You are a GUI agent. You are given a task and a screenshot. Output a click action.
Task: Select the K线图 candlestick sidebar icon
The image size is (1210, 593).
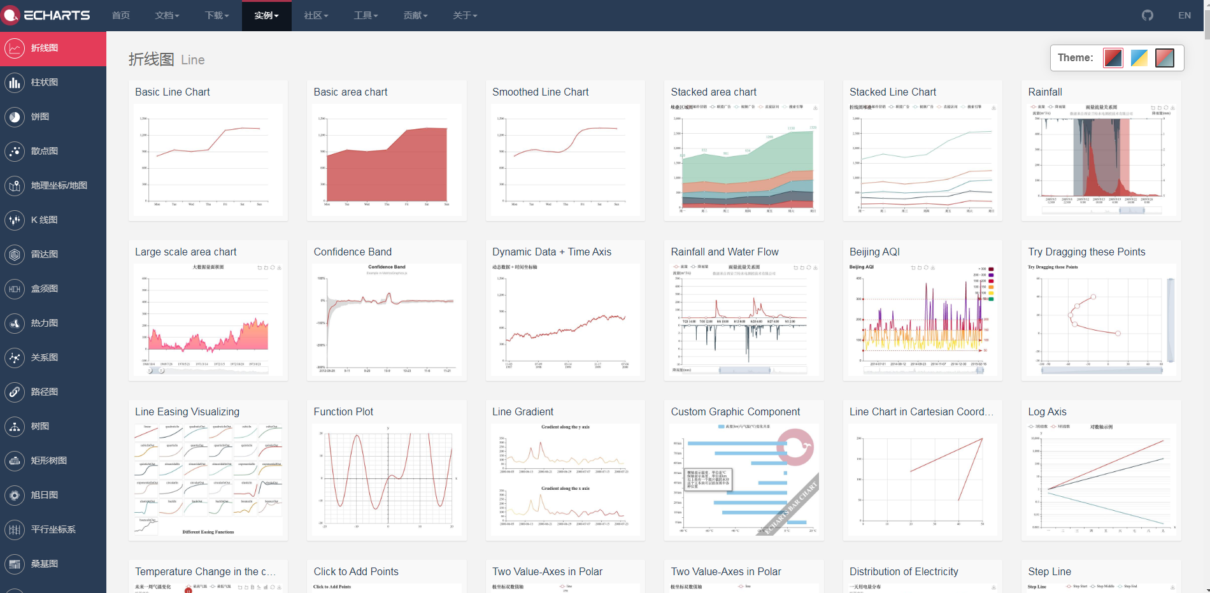15,220
